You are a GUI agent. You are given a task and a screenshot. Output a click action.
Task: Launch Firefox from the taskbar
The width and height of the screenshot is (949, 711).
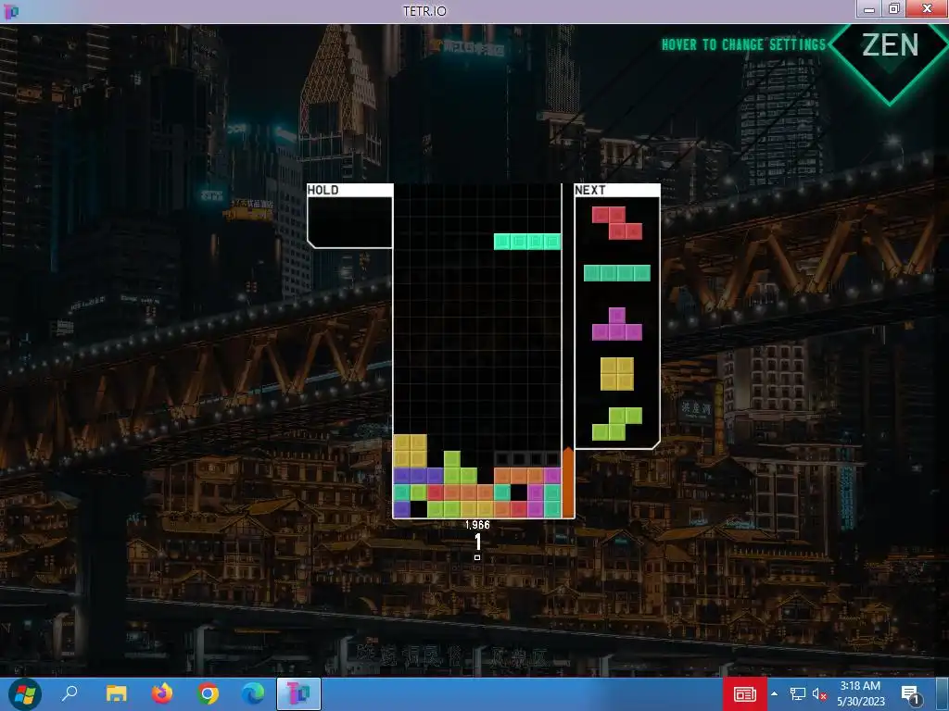point(161,694)
